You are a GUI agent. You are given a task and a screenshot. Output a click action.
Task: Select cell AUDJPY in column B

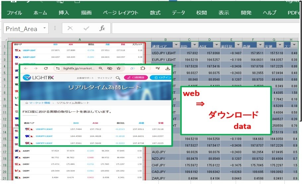click(x=165, y=152)
